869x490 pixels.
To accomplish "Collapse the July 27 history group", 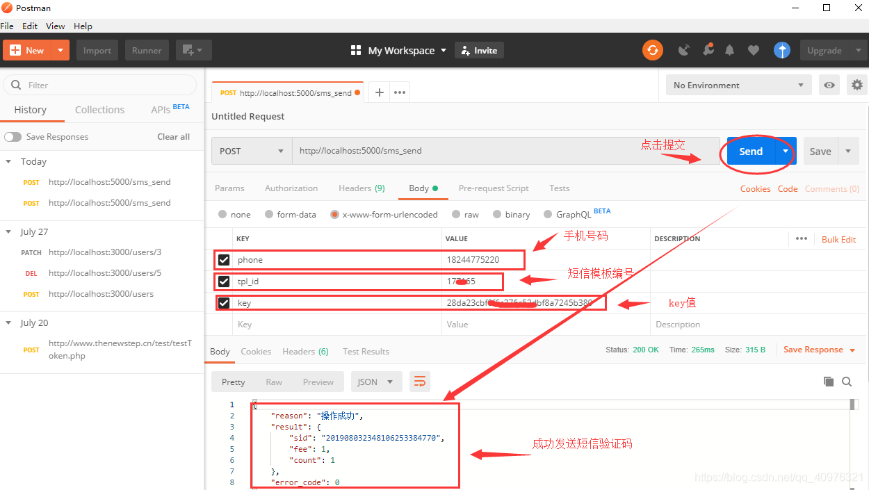I will click(x=9, y=231).
